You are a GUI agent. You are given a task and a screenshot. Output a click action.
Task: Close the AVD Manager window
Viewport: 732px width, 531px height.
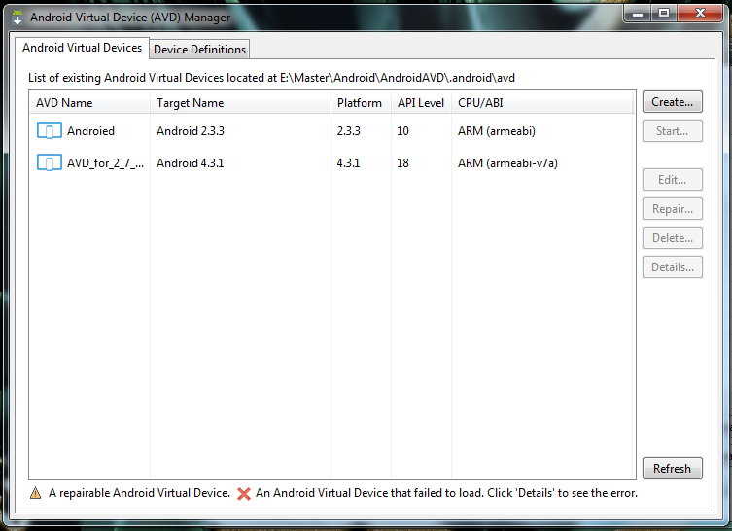click(x=700, y=14)
